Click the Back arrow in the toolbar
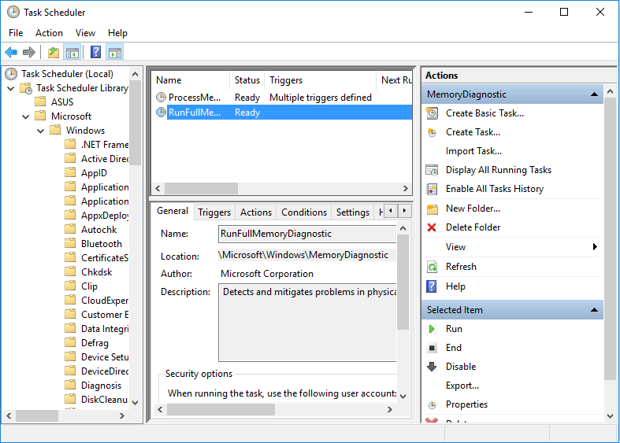 pyautogui.click(x=11, y=53)
